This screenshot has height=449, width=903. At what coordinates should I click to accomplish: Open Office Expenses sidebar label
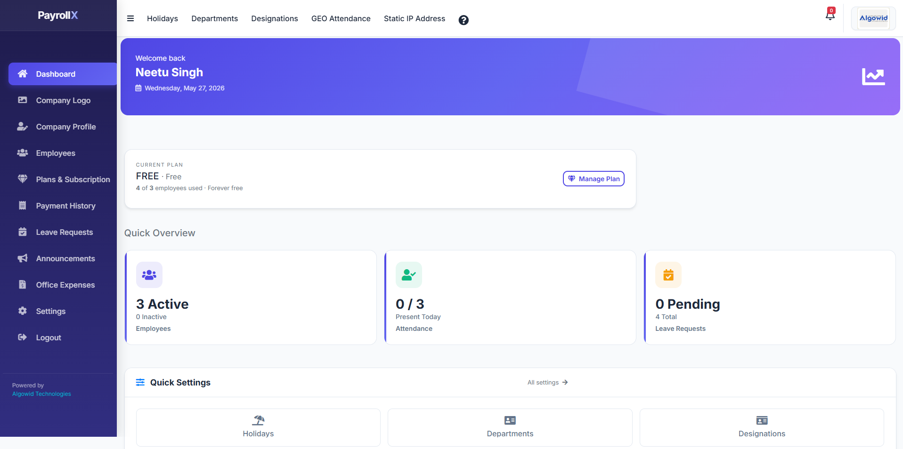[65, 285]
